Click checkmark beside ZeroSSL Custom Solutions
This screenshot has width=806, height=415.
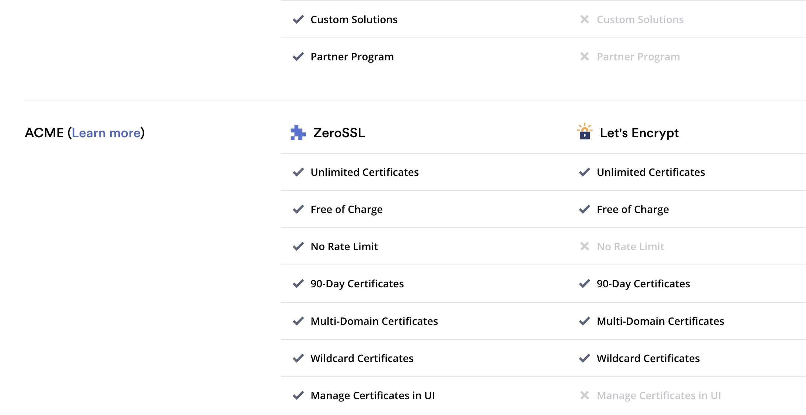coord(298,19)
